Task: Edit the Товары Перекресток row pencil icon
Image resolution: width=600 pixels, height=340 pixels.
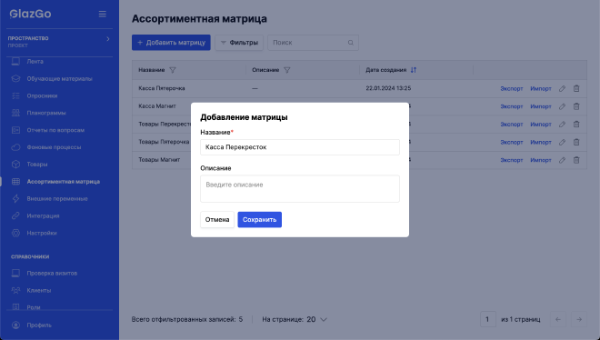Action: click(x=562, y=125)
